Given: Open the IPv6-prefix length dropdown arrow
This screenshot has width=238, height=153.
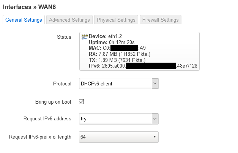Looking at the screenshot, I should coord(154,137).
